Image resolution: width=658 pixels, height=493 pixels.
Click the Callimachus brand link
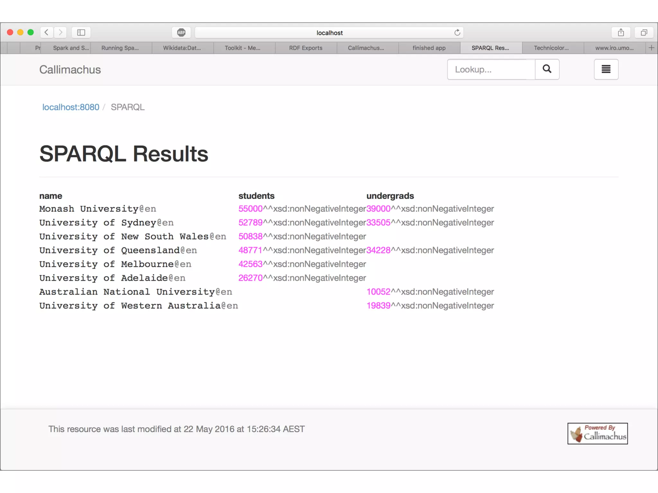(70, 70)
